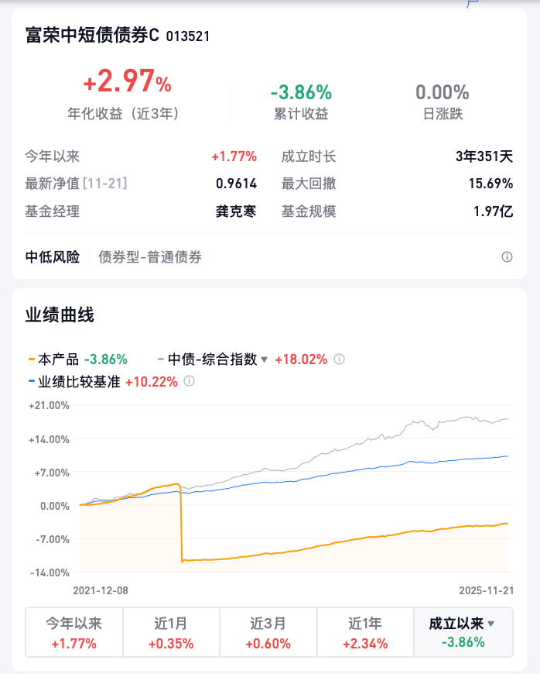Choose the 近1年 period tab
This screenshot has height=674, width=540.
(366, 633)
